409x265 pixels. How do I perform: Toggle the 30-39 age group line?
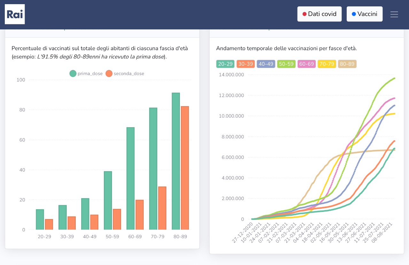pos(246,64)
